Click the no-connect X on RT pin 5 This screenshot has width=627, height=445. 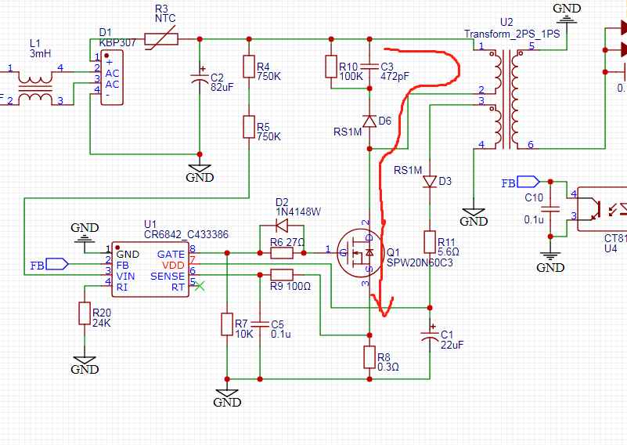click(x=200, y=286)
